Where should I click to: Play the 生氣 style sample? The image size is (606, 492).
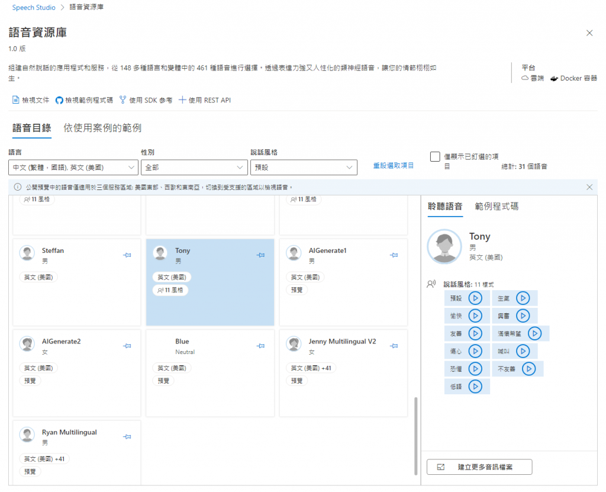click(523, 298)
